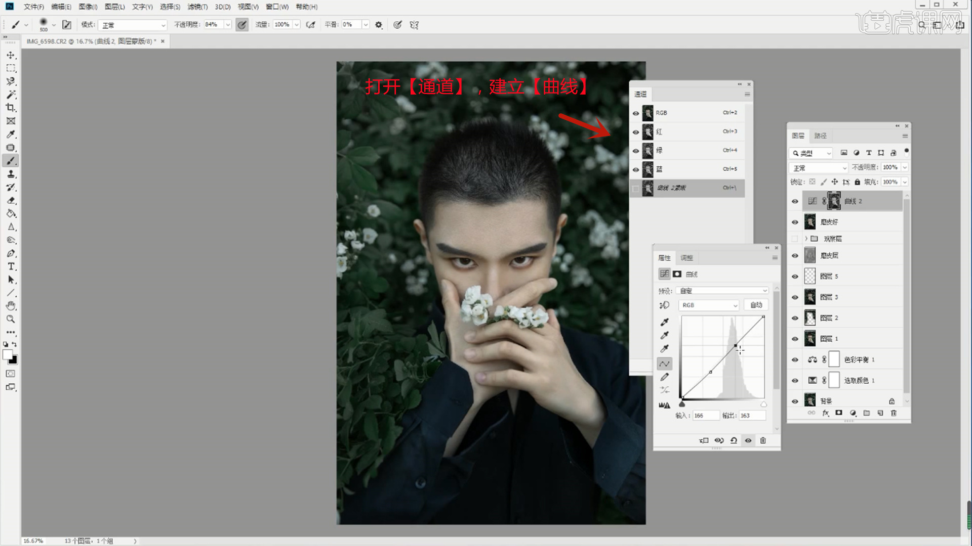This screenshot has width=972, height=546.
Task: Click the 自动 button in curves
Action: [756, 305]
